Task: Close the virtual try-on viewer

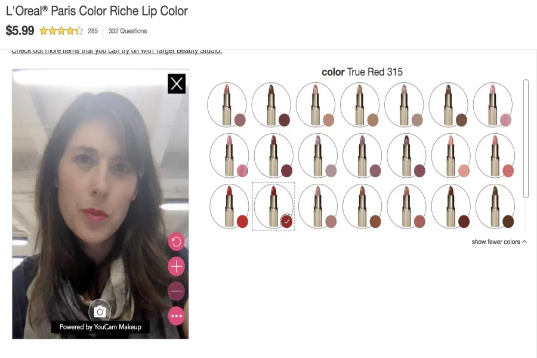Action: point(175,84)
